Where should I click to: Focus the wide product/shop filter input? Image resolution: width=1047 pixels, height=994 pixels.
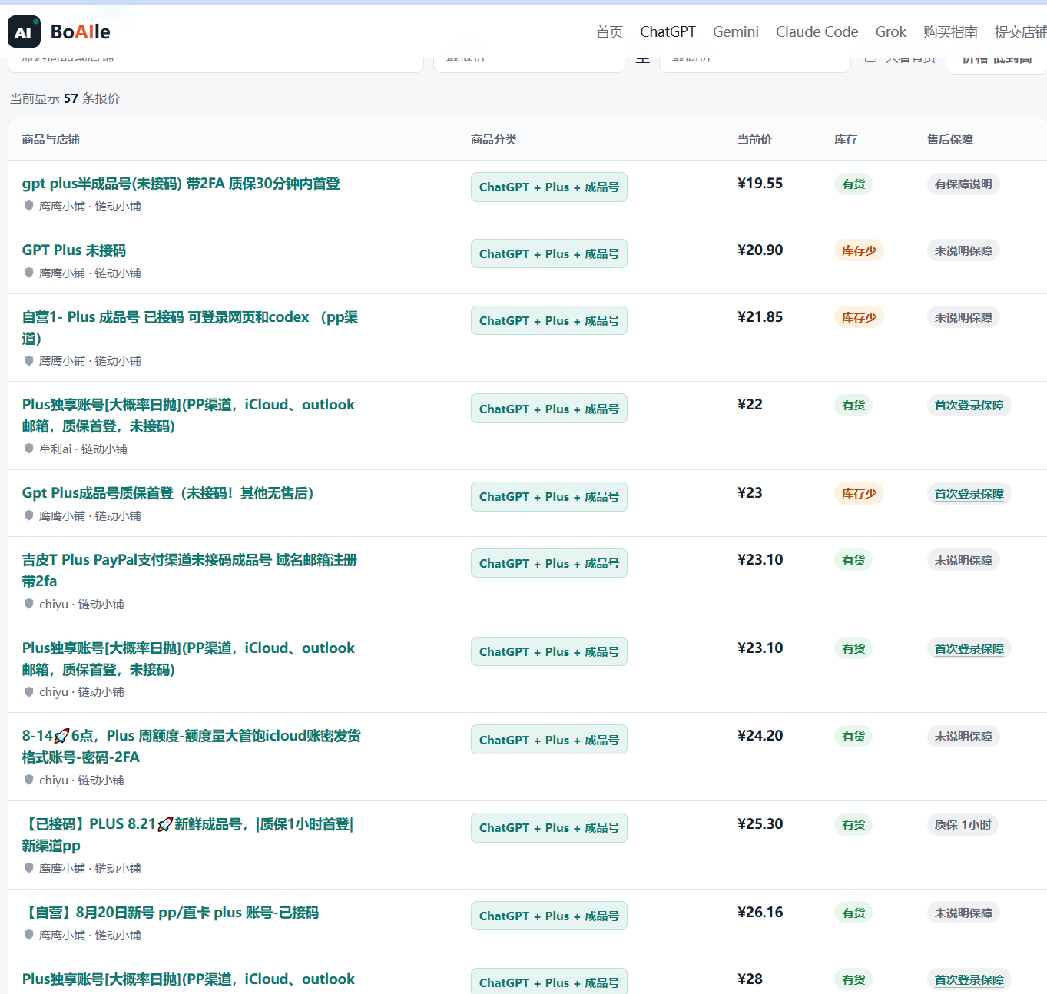pos(216,63)
